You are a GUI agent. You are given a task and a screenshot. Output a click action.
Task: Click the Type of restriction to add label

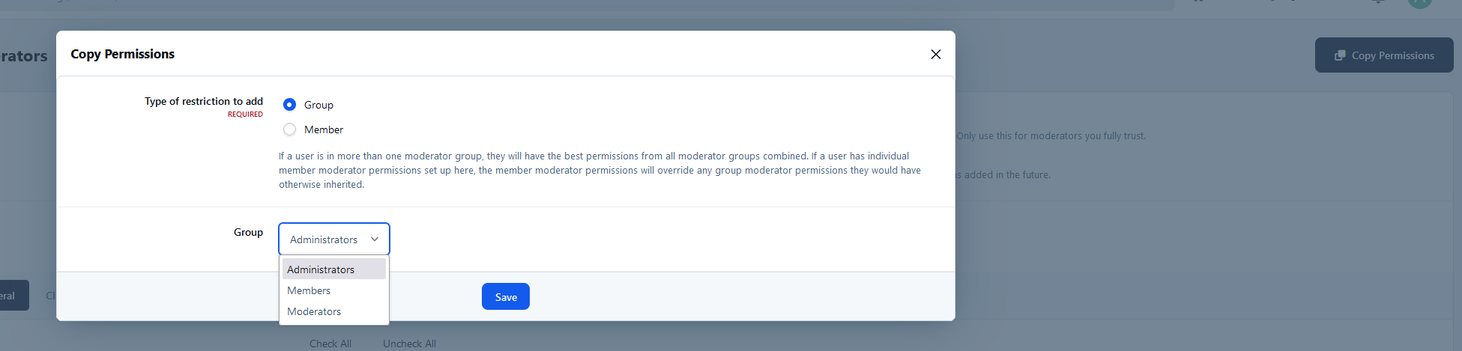[204, 101]
